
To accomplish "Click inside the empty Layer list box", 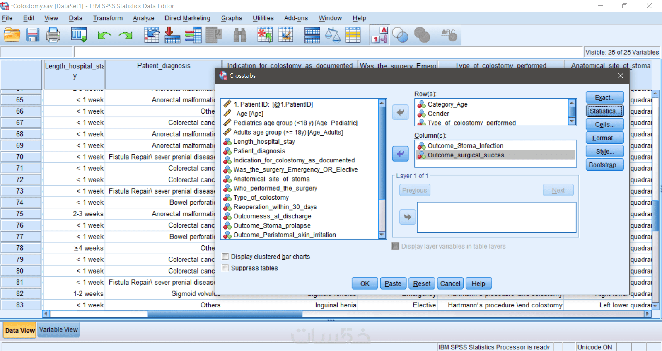I will 496,217.
